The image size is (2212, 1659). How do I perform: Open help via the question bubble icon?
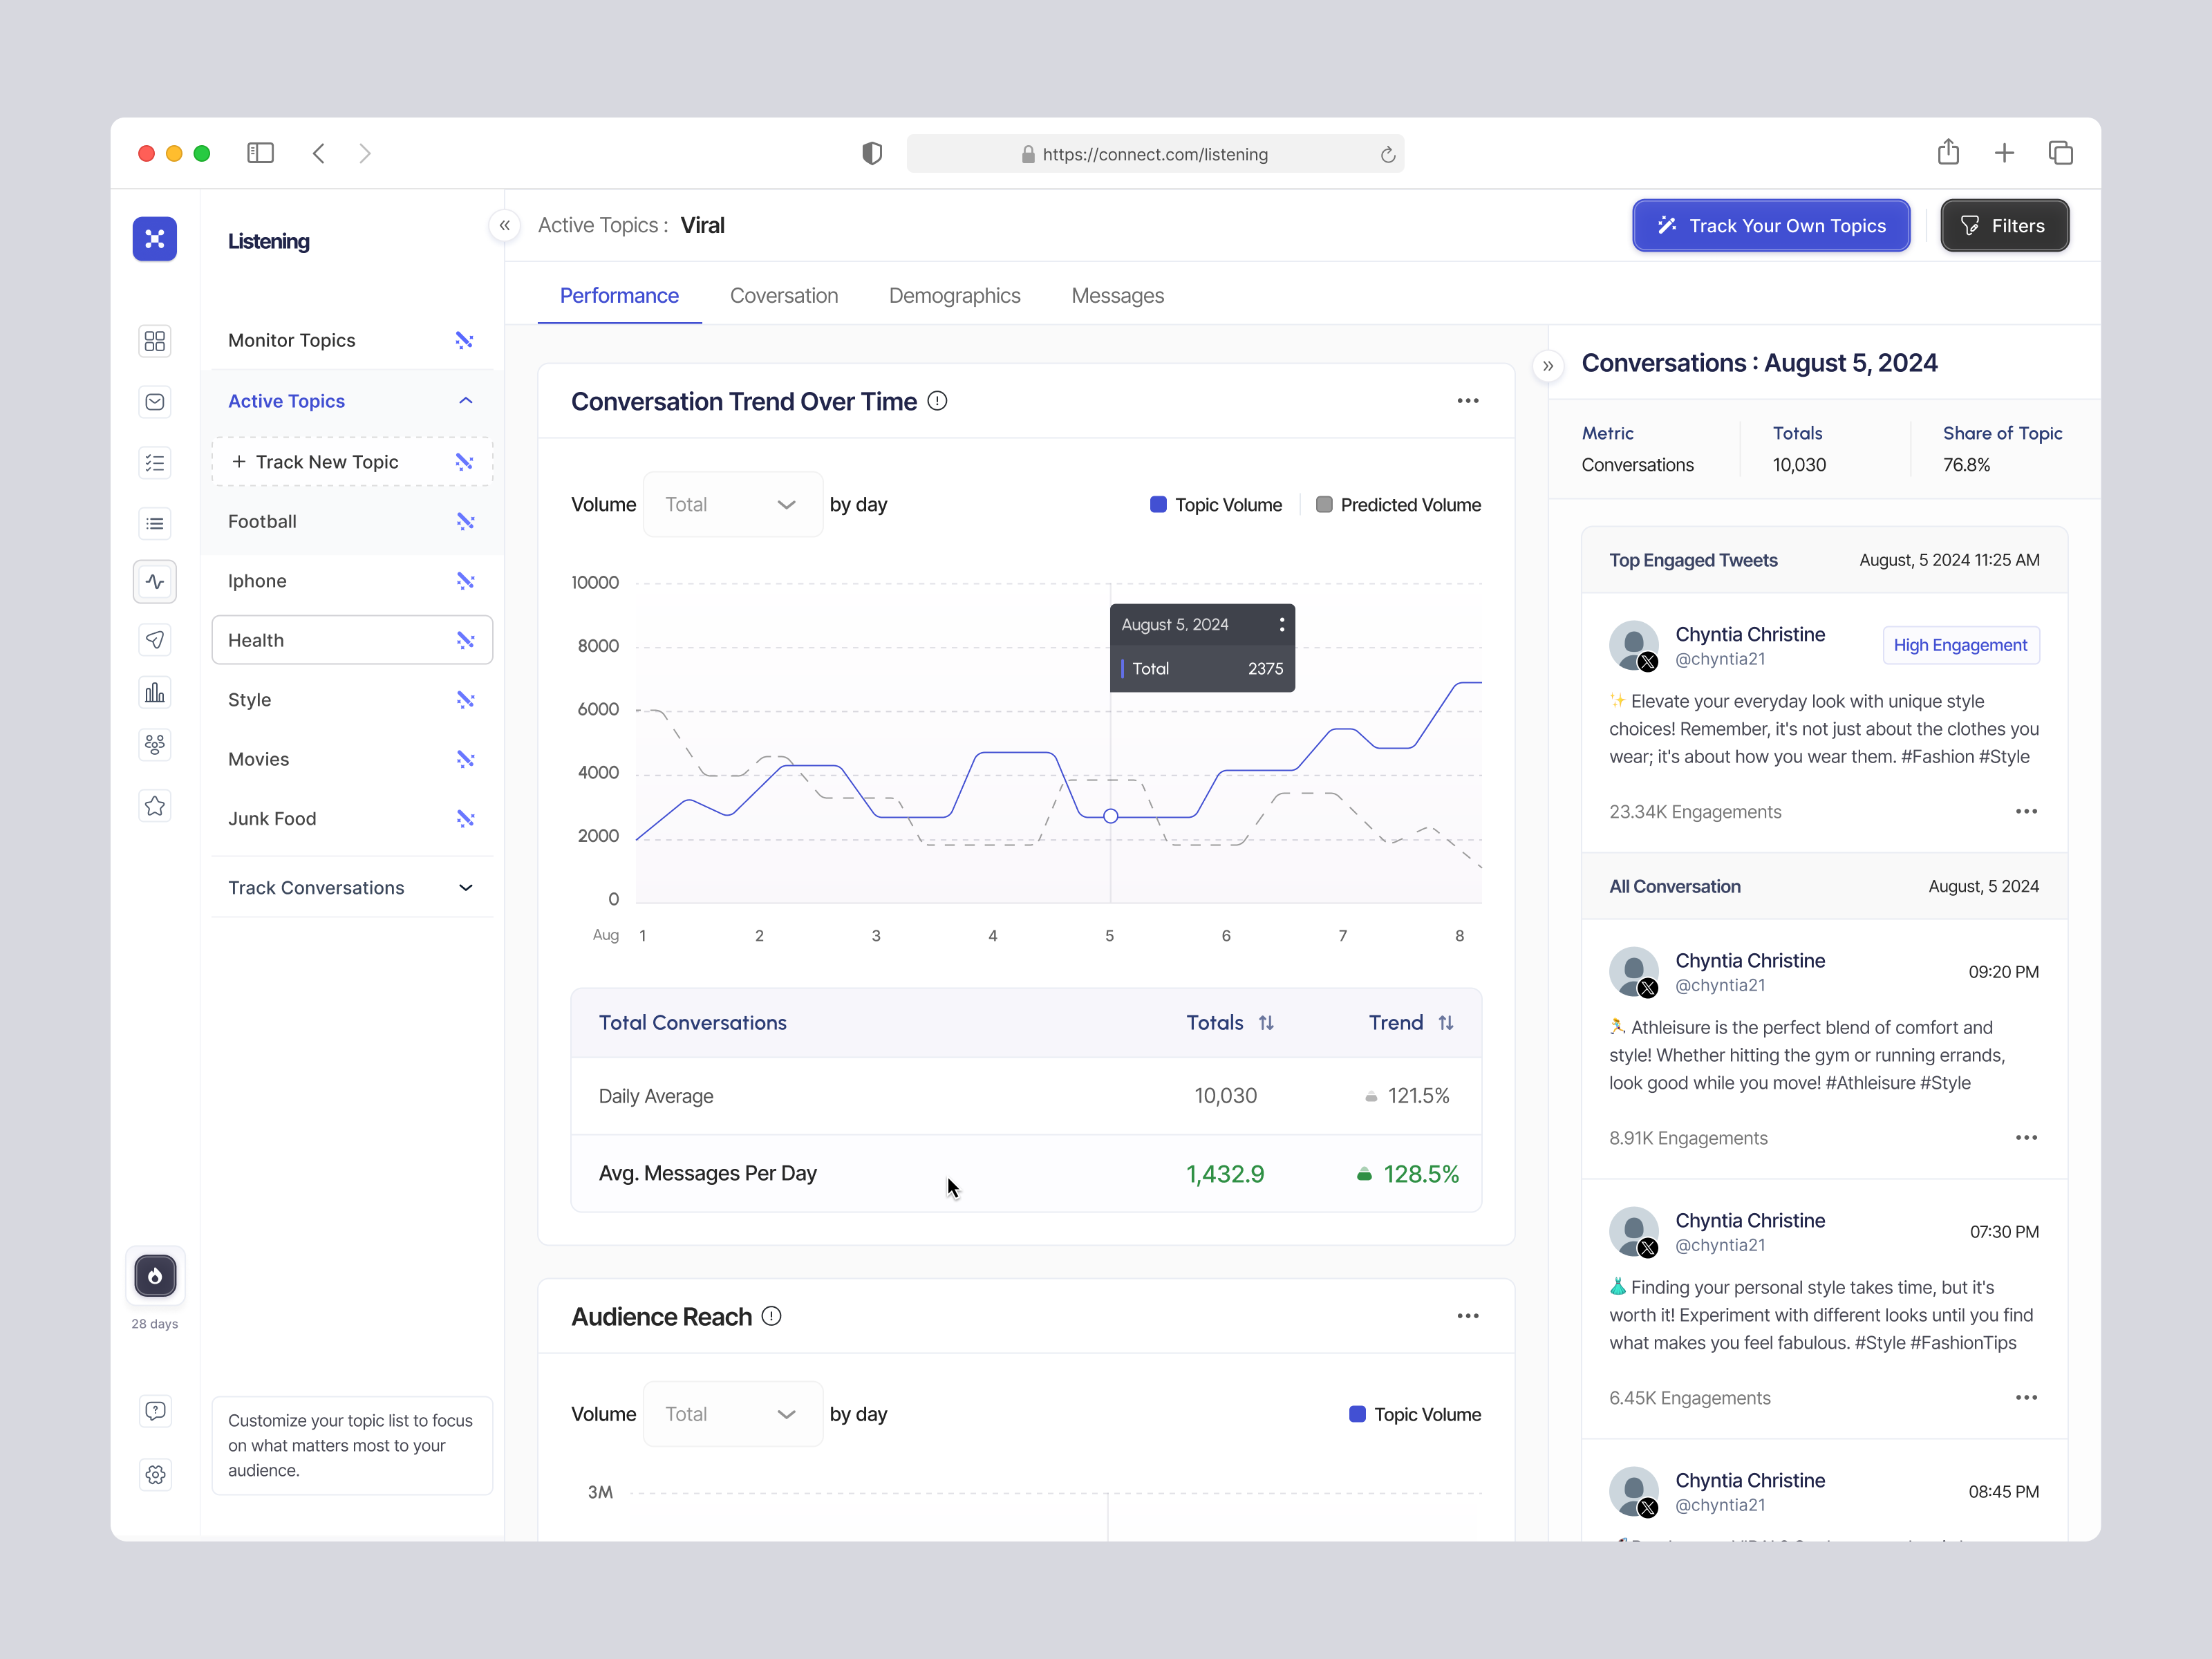155,1410
